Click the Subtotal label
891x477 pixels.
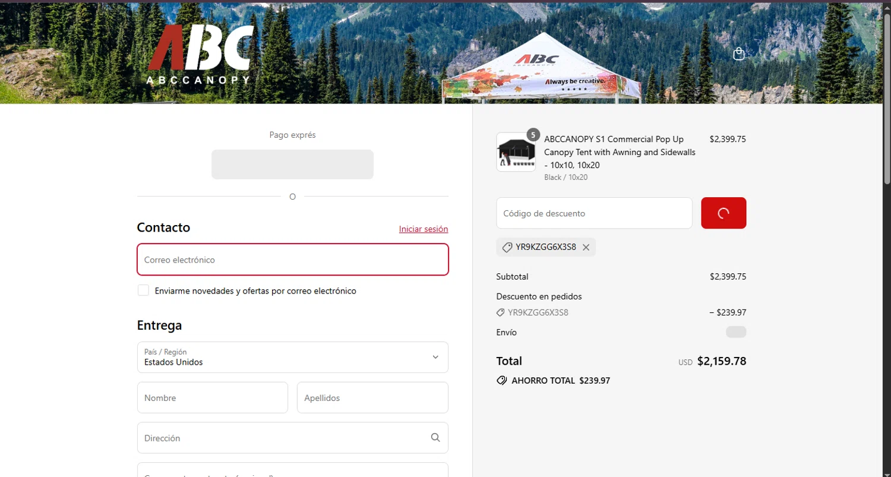pyautogui.click(x=512, y=277)
